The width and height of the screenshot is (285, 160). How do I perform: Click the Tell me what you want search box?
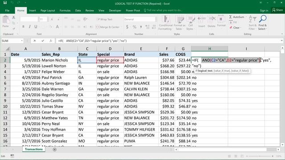point(163,10)
